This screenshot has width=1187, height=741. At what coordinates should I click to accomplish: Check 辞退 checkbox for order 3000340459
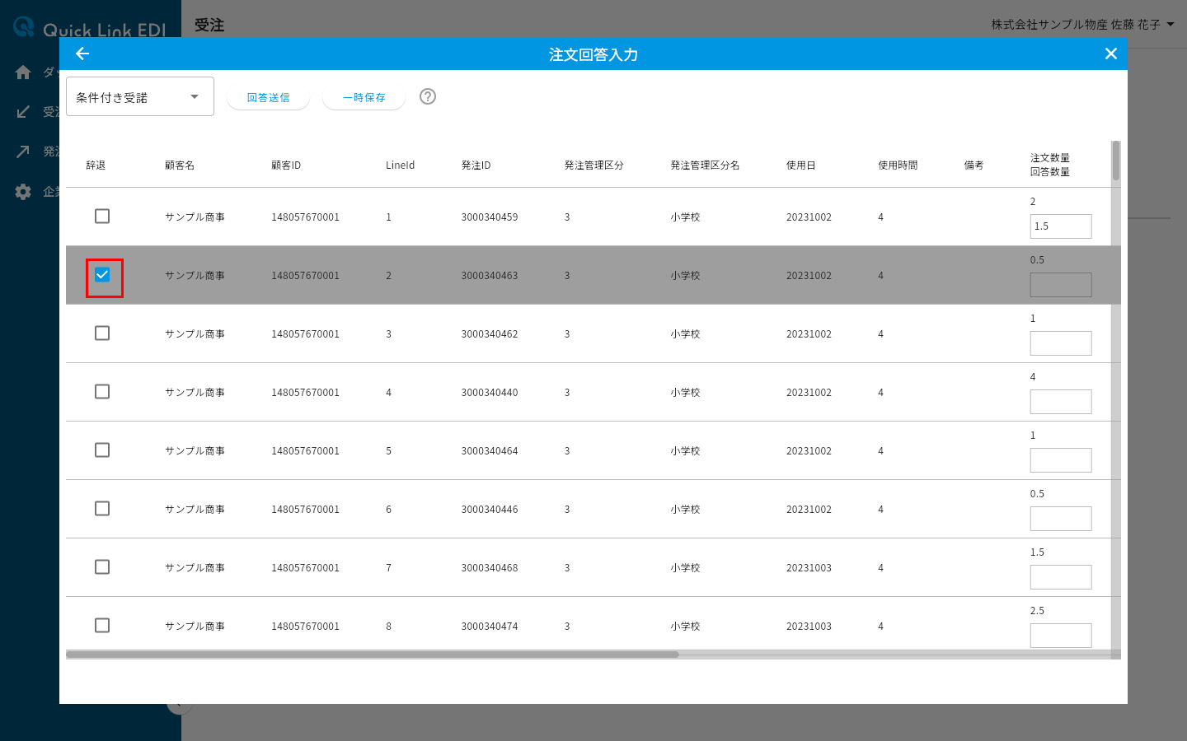click(x=102, y=217)
